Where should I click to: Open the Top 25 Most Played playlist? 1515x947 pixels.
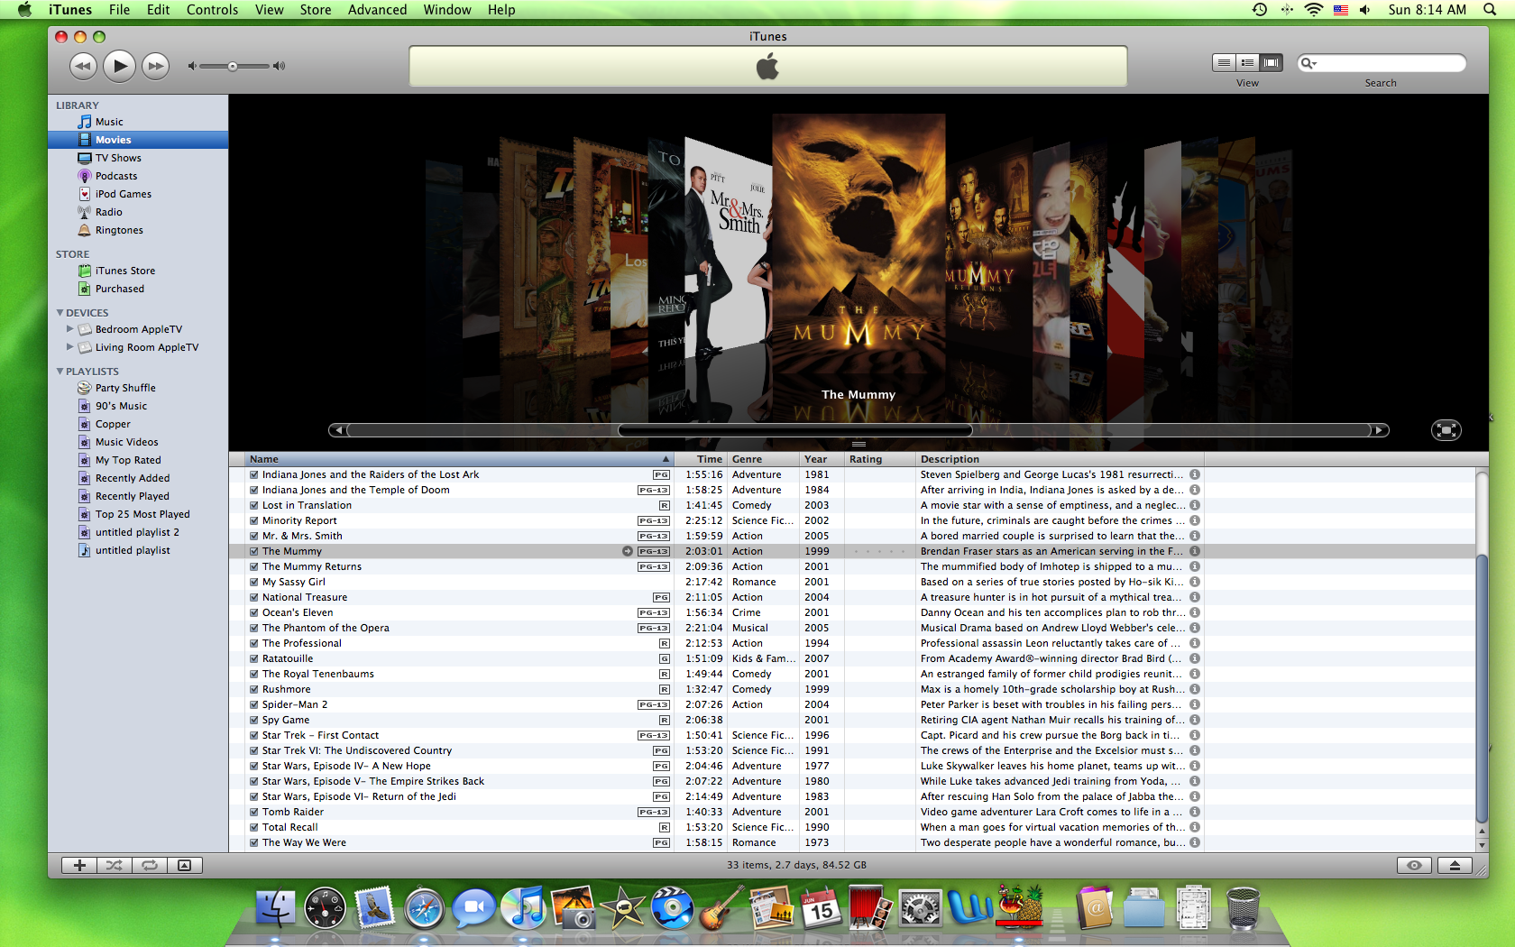point(142,514)
